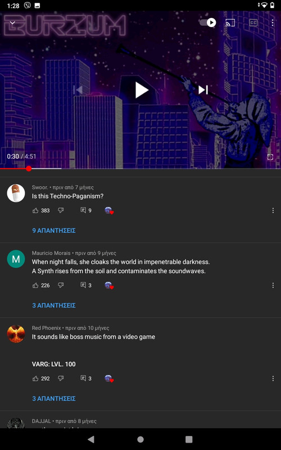Viewport: 281px width, 450px height.
Task: Minimize video player with down chevron
Action: click(x=12, y=22)
